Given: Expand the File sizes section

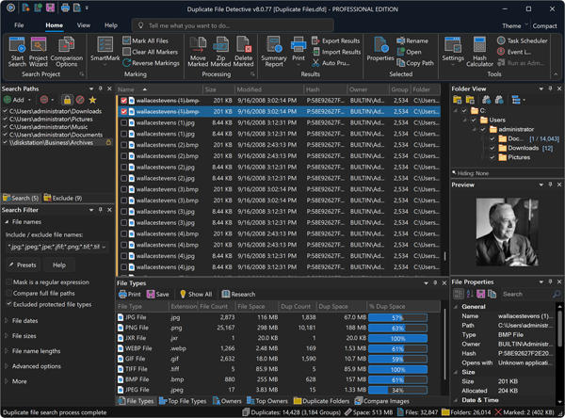Looking at the screenshot, I should 7,335.
